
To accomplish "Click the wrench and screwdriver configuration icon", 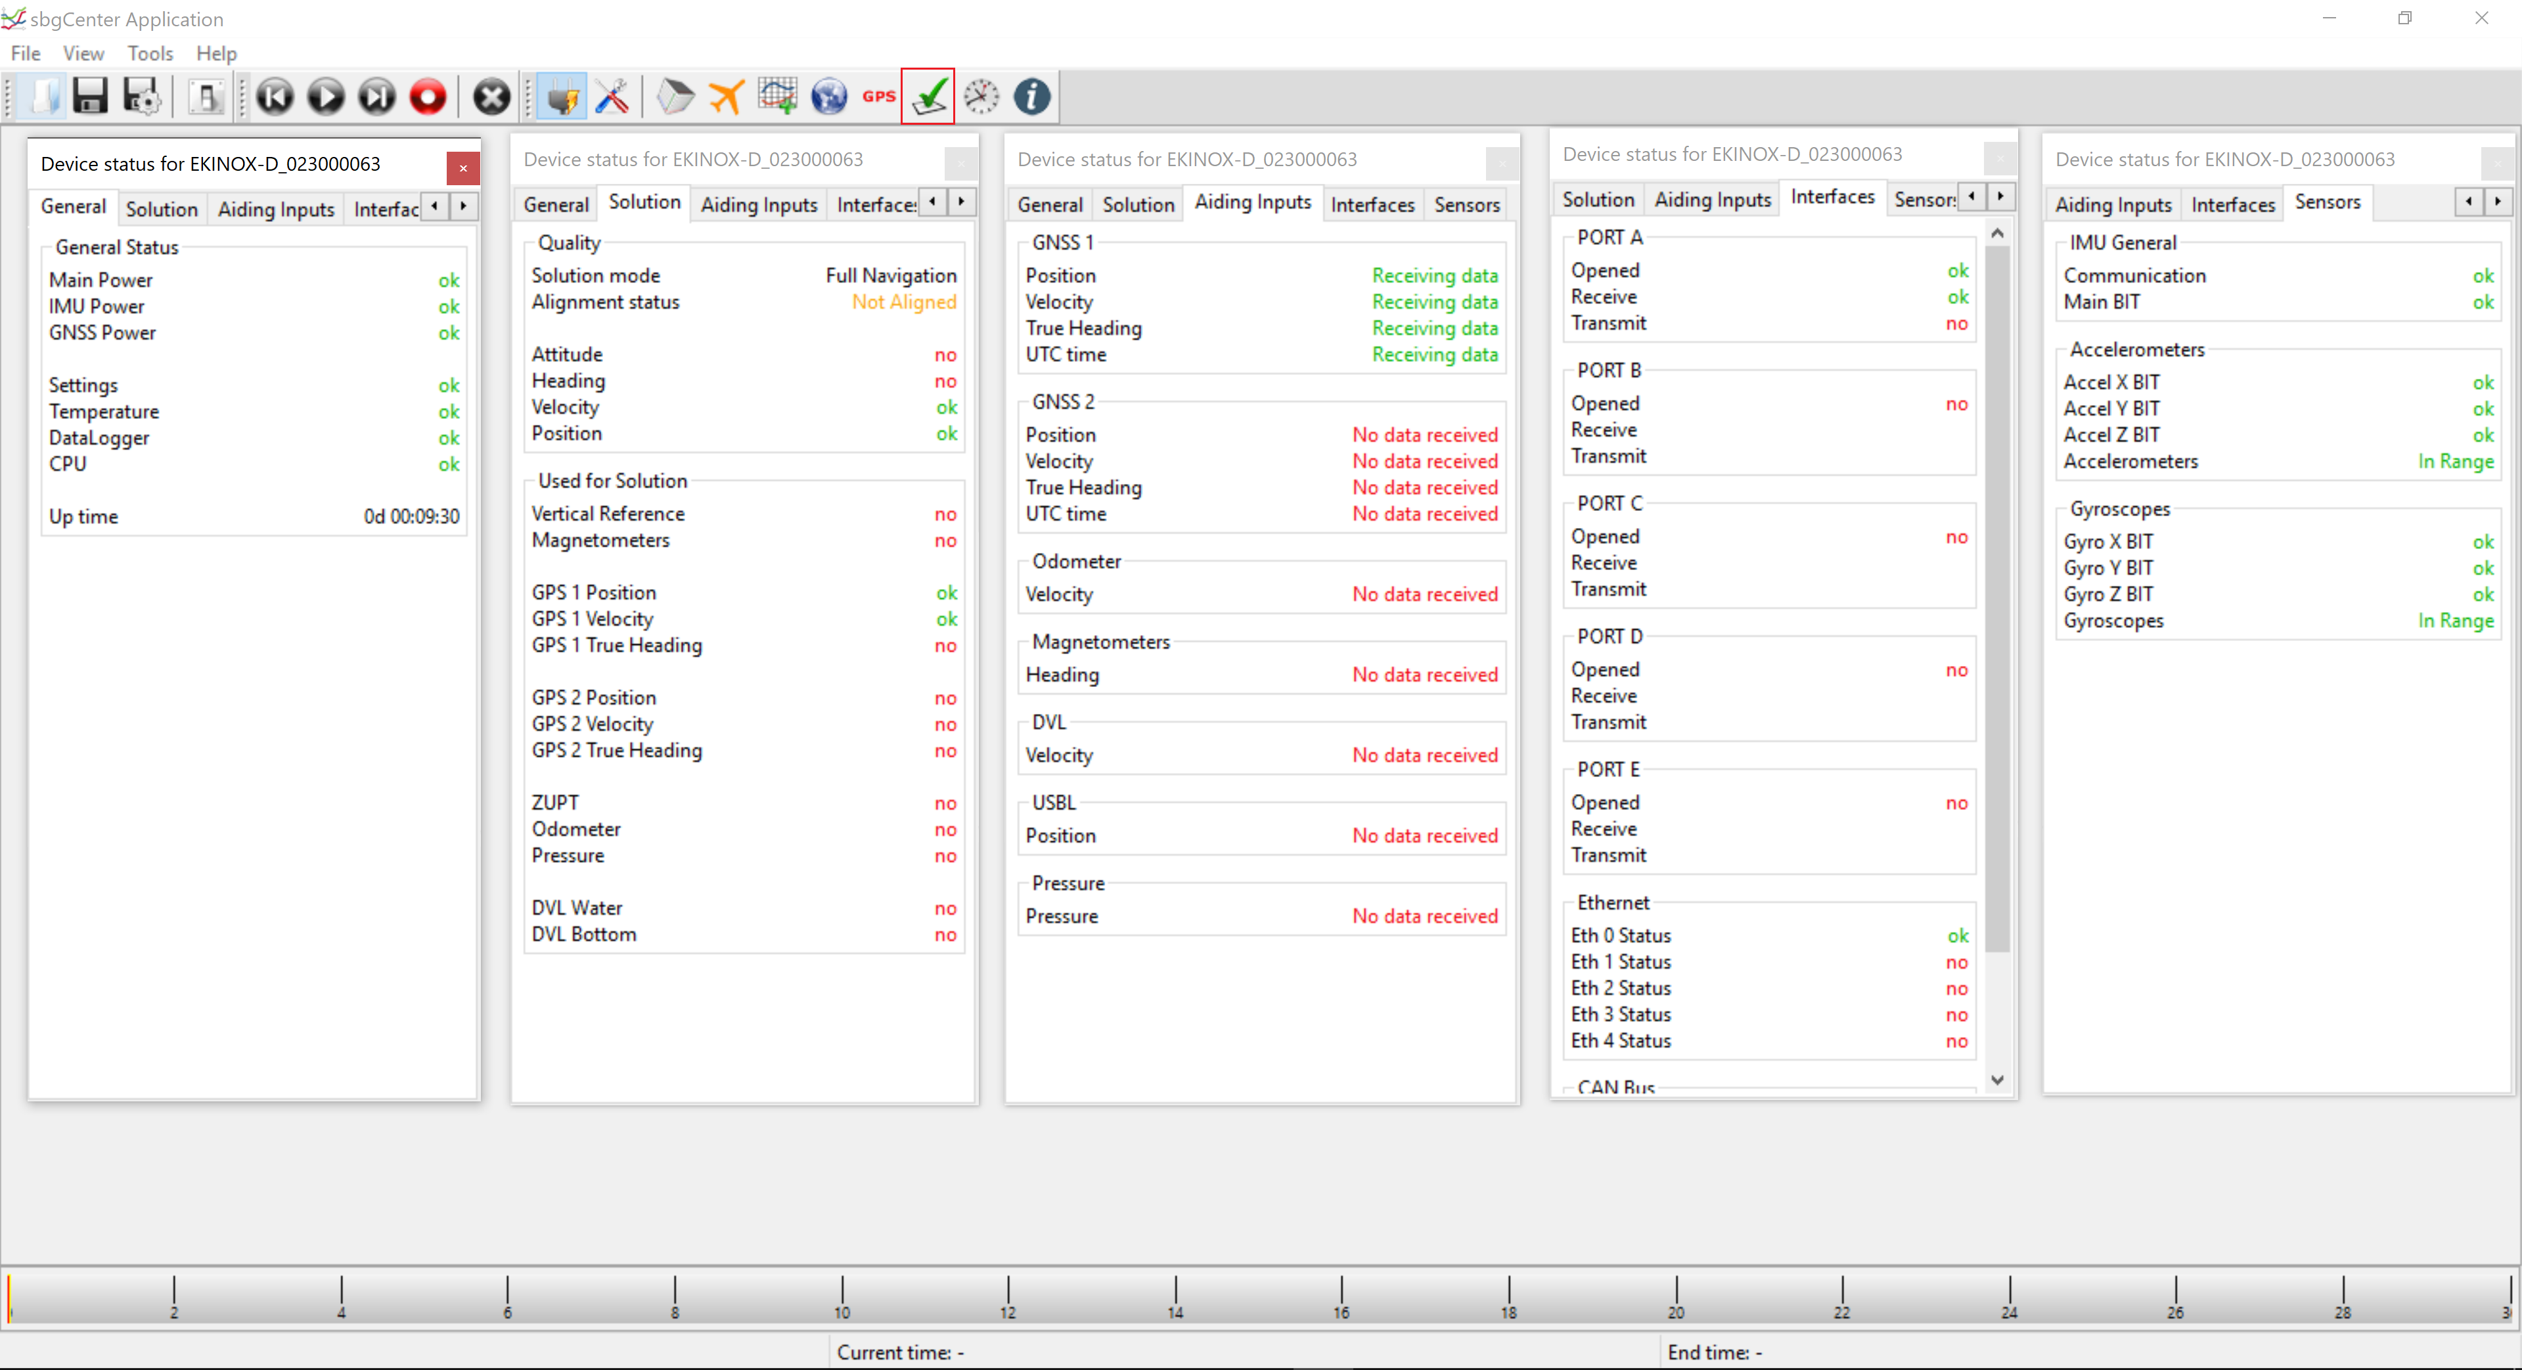I will click(613, 96).
